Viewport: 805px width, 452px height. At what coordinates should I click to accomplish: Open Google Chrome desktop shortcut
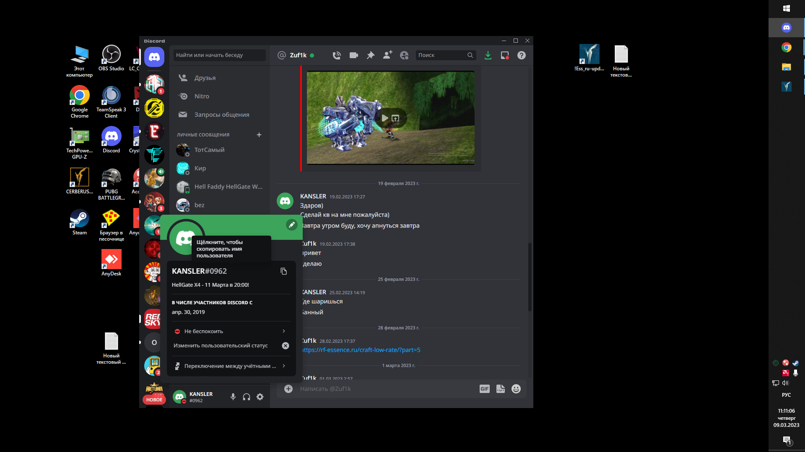point(80,102)
